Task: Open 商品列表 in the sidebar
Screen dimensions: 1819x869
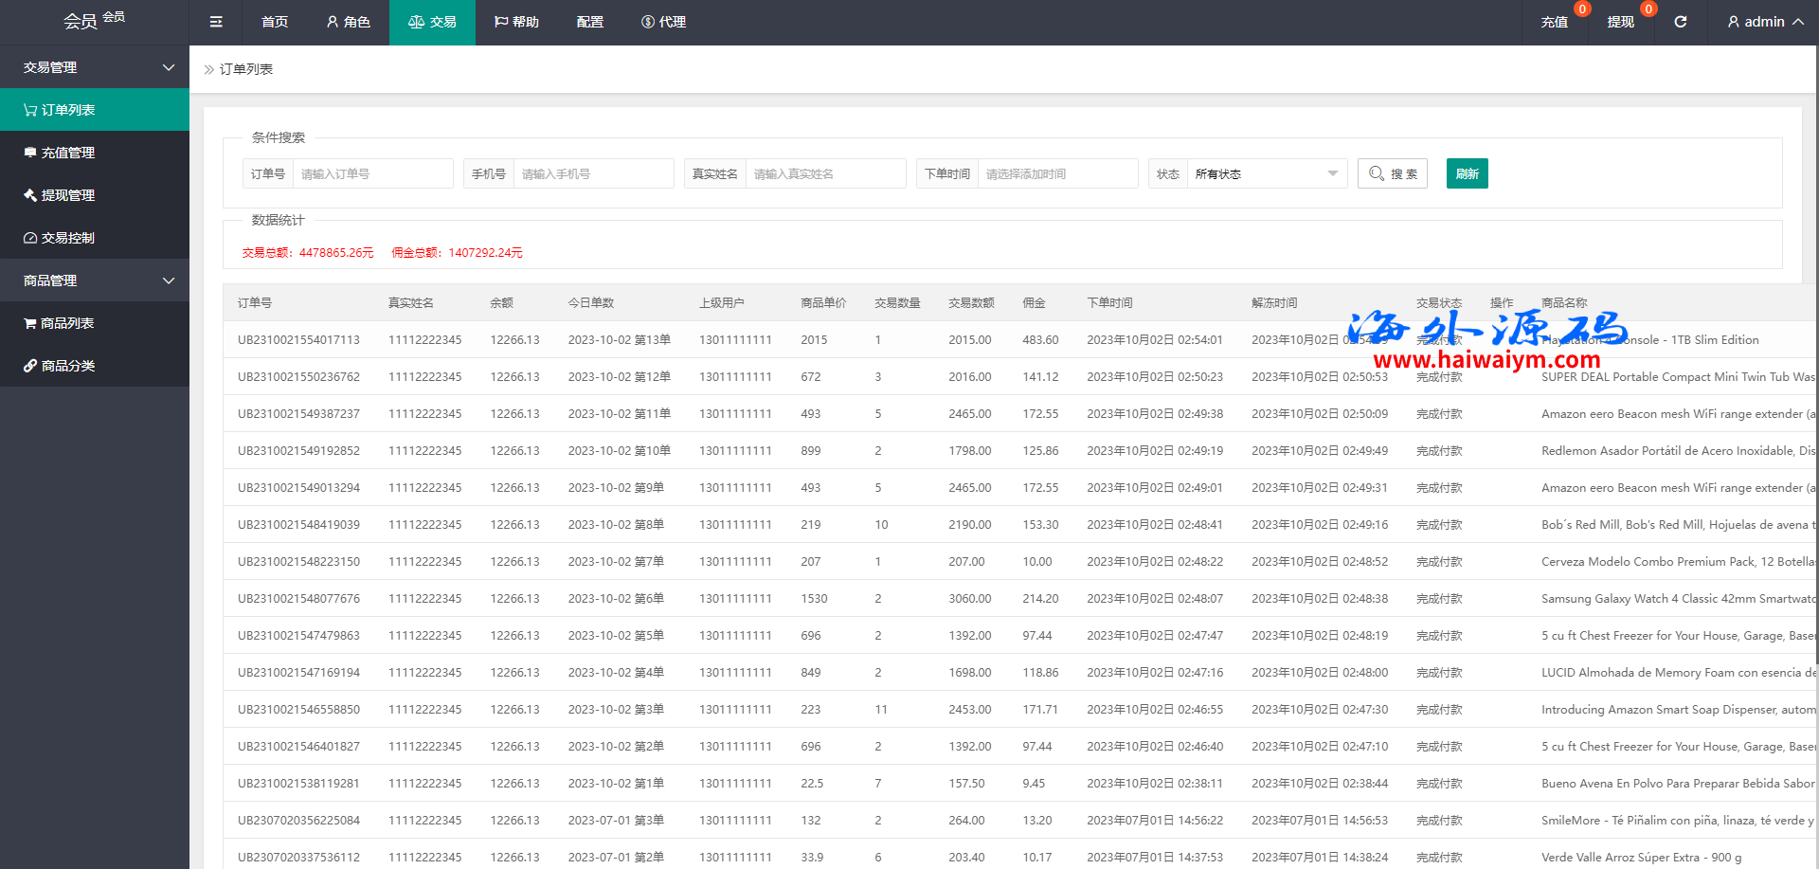Action: (66, 323)
